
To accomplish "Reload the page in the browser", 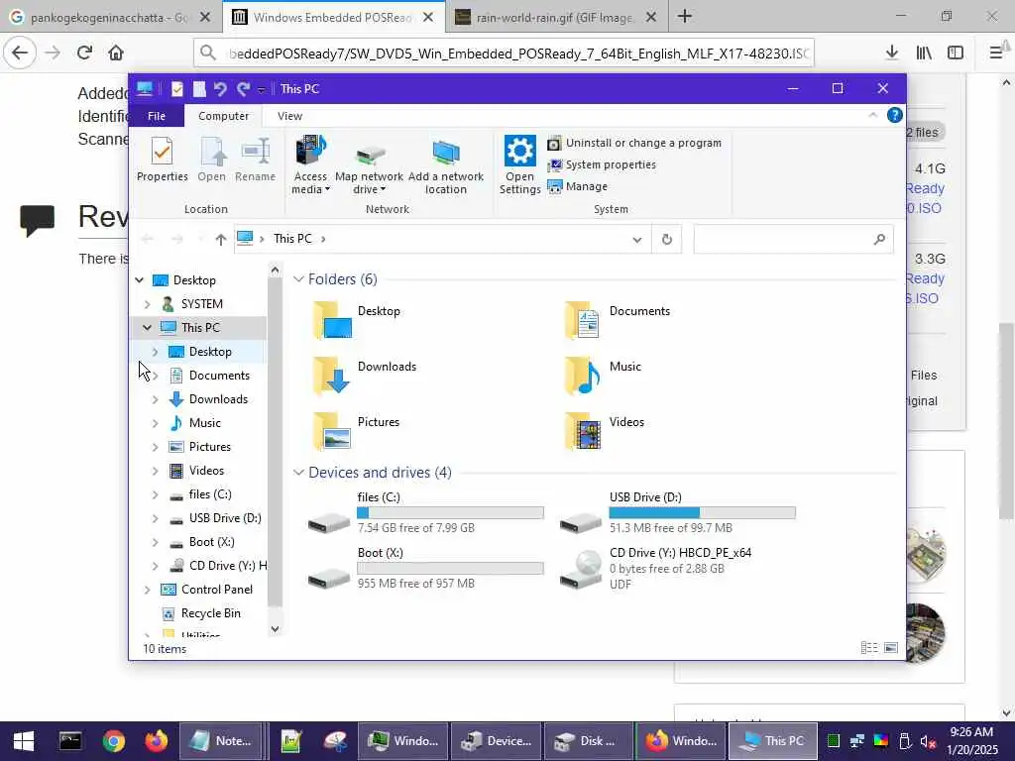I will tap(84, 53).
